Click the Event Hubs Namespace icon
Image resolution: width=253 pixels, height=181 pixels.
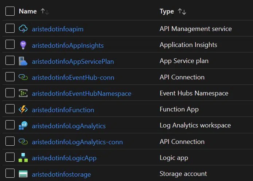[23, 93]
